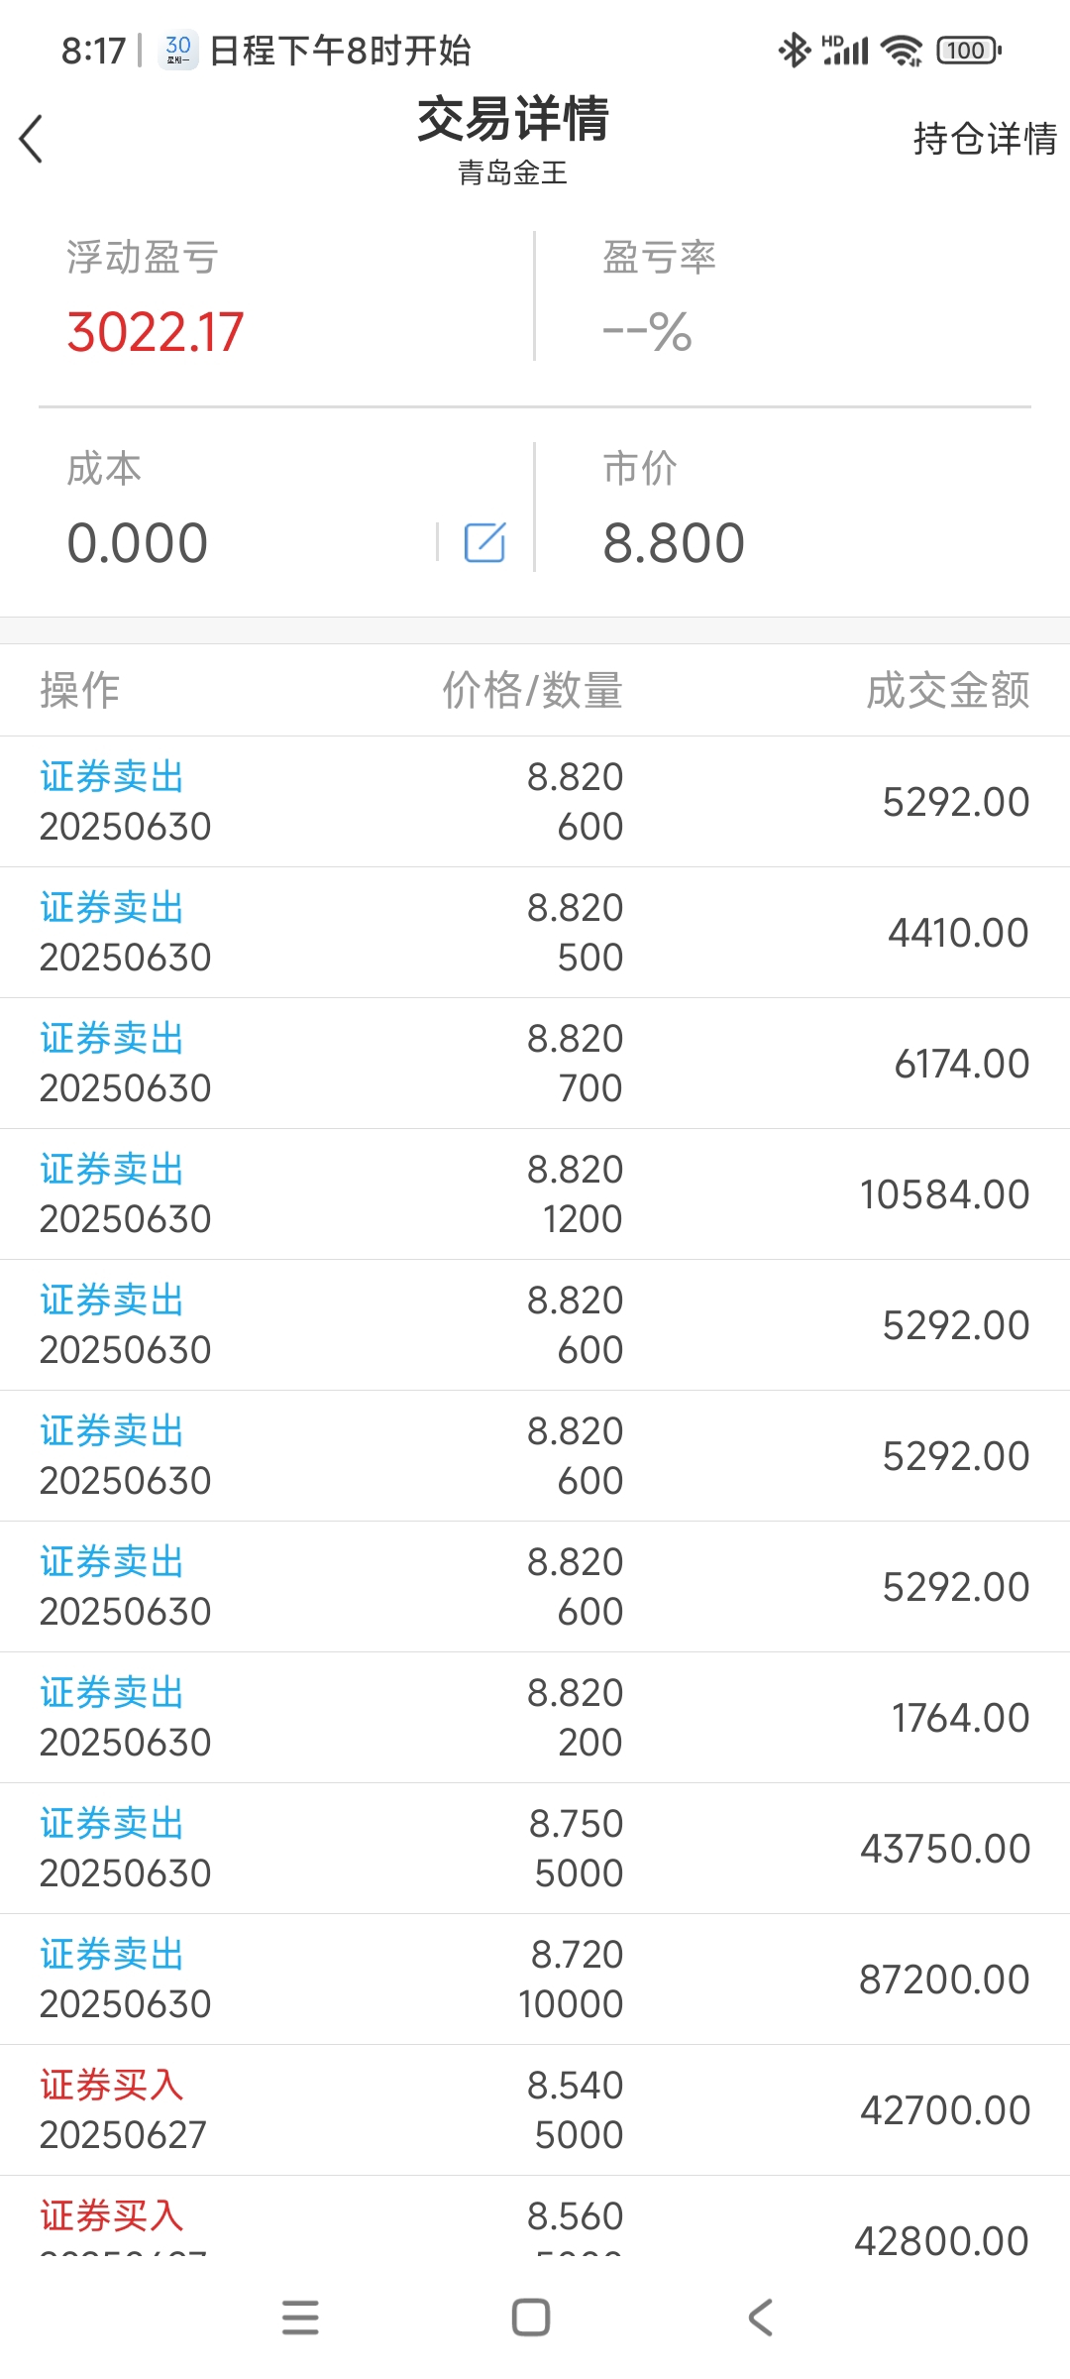Select the sell record with amount 10584.00

point(535,1194)
